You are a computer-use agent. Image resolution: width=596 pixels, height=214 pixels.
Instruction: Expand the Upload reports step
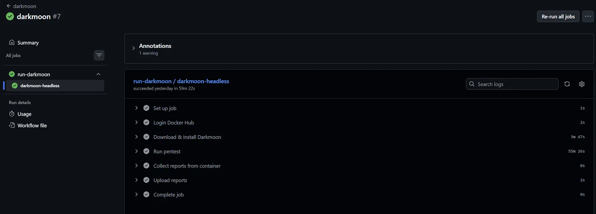pos(136,180)
